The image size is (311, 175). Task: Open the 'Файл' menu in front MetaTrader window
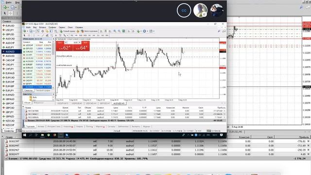(x=28, y=27)
